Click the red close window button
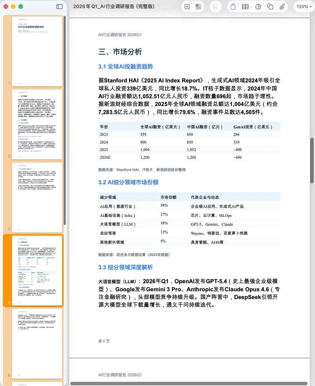This screenshot has height=386, width=315. 6,7
